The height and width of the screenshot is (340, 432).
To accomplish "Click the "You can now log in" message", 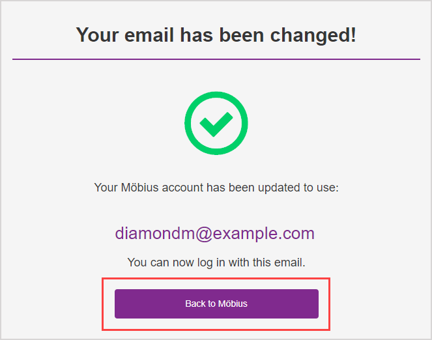I will tap(216, 262).
